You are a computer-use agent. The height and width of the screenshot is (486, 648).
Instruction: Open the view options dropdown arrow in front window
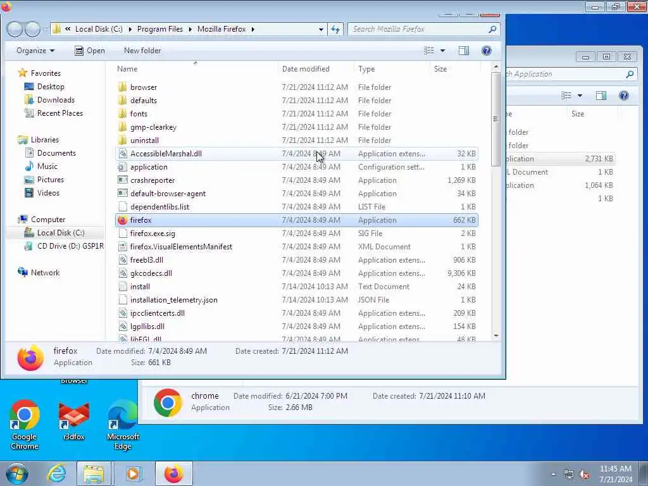(x=442, y=51)
